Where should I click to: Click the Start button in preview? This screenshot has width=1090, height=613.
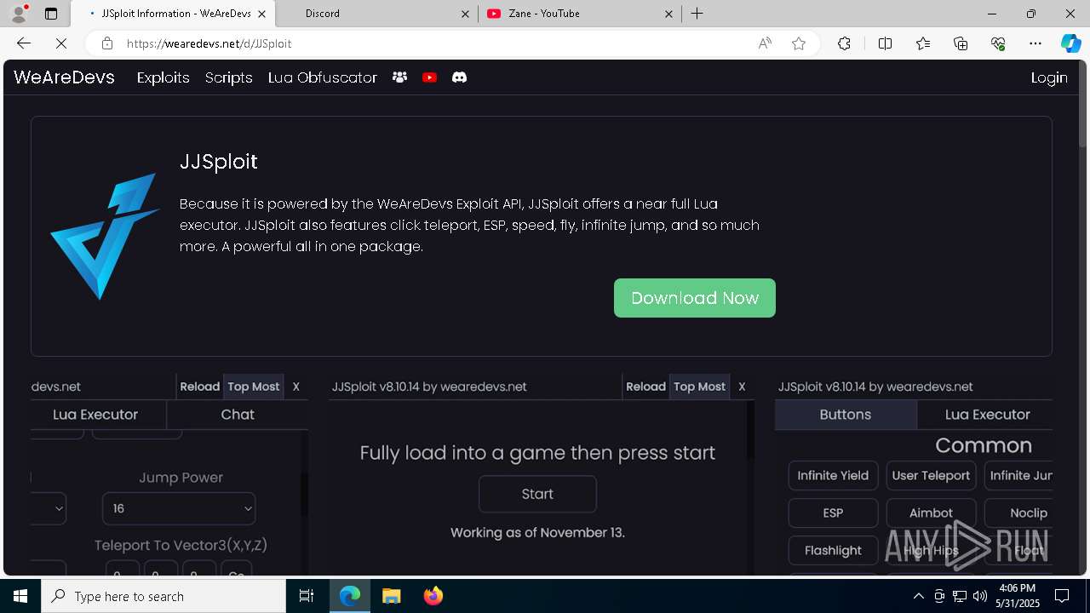[x=537, y=494]
